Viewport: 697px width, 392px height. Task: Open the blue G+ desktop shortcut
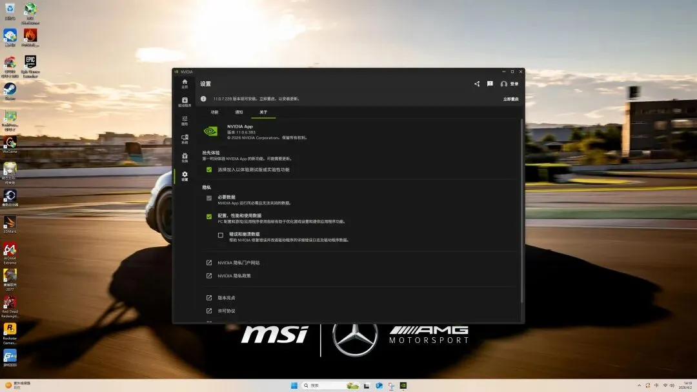(10, 358)
